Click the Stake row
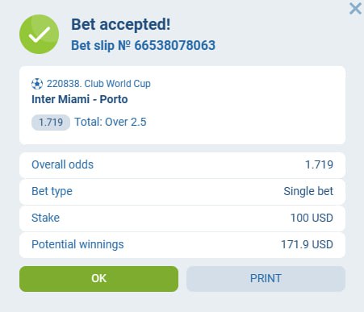 [182, 218]
